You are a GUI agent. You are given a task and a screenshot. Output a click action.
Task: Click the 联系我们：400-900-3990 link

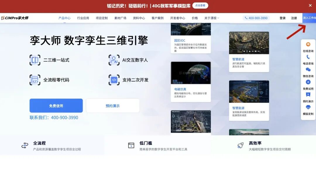[x=54, y=118]
